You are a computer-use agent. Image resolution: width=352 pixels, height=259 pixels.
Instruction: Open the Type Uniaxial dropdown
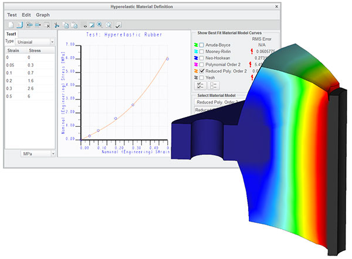(x=35, y=42)
